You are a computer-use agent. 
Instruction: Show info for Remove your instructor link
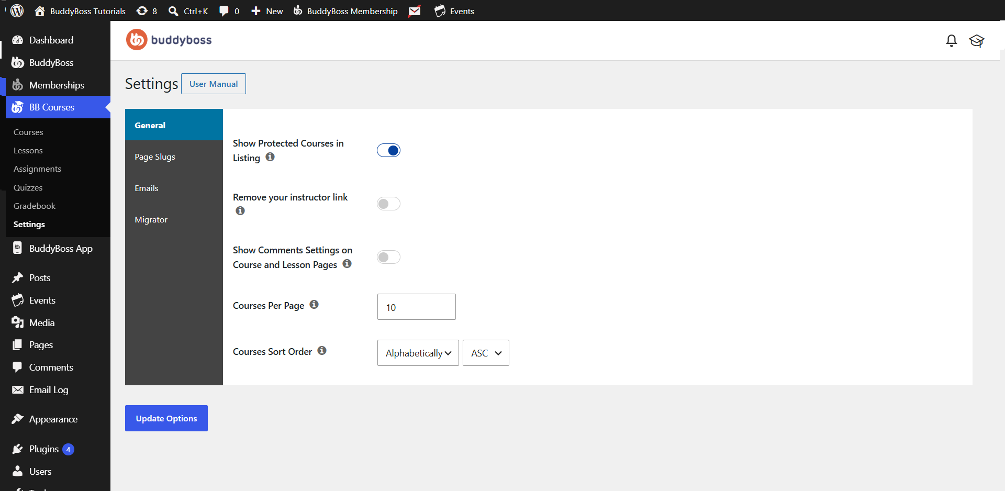click(x=240, y=210)
